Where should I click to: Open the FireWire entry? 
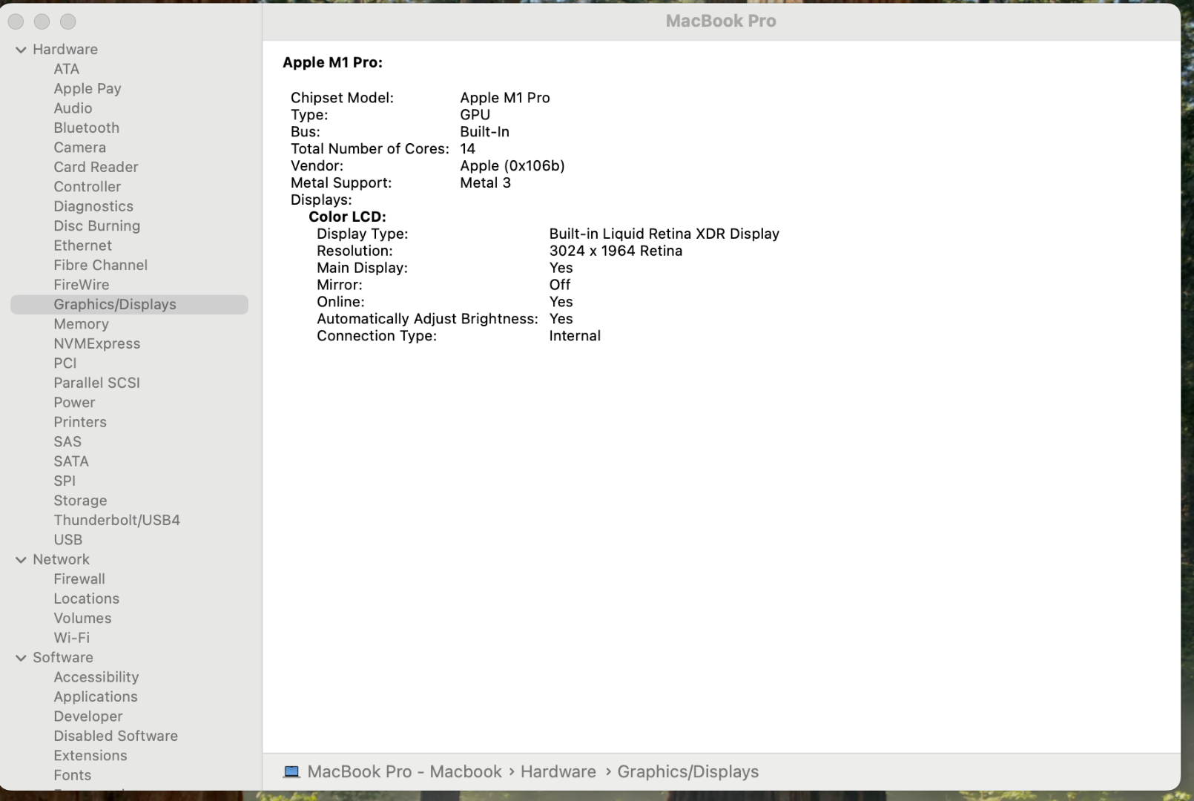click(81, 285)
